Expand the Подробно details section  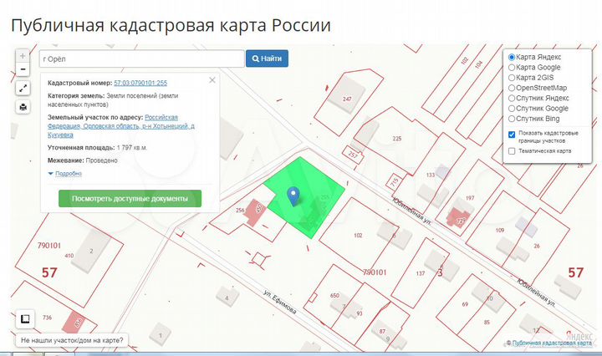69,174
